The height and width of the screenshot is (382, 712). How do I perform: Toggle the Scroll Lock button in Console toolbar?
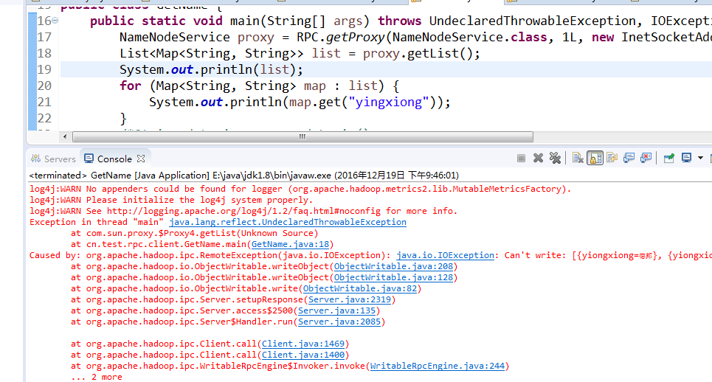595,159
